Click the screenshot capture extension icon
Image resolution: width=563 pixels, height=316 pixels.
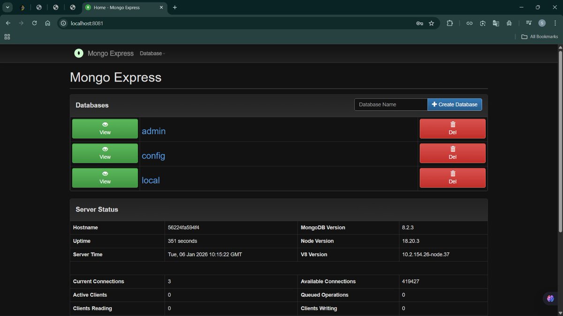point(482,23)
